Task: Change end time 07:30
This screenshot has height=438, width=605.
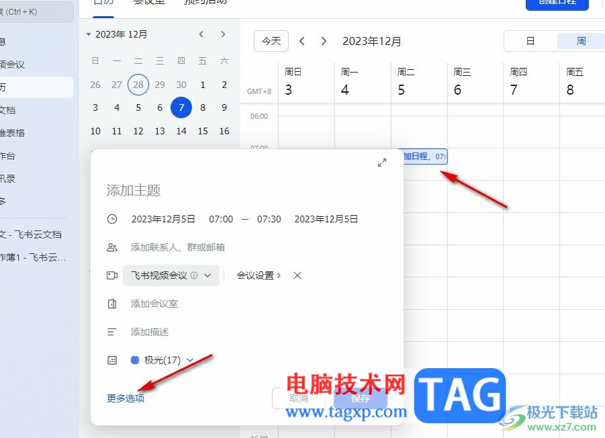Action: (x=269, y=219)
